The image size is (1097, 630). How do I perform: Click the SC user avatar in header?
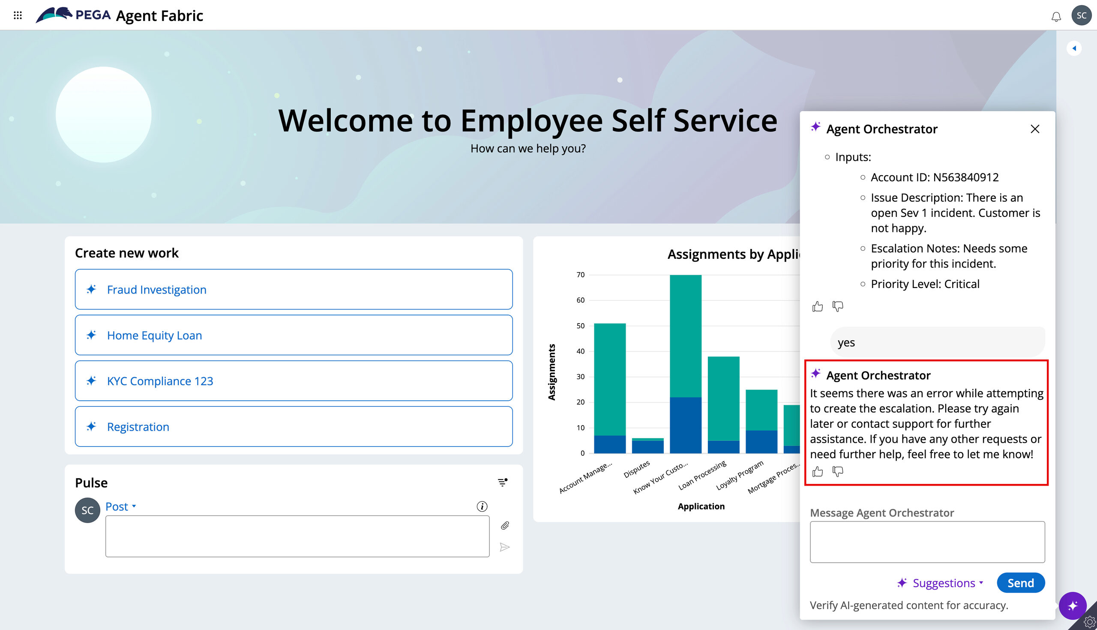coord(1081,15)
